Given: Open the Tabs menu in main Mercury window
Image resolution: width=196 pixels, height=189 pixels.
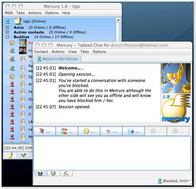Looking at the screenshot, I should pos(20,13).
